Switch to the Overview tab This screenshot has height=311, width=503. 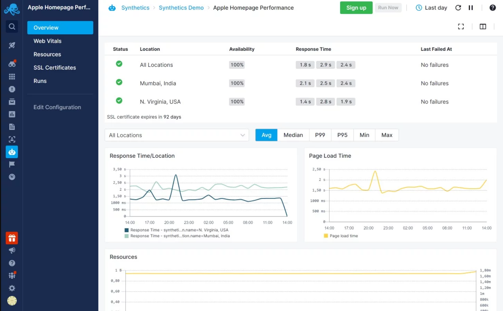coord(60,28)
